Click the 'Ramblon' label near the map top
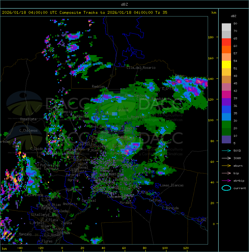 point(98,86)
